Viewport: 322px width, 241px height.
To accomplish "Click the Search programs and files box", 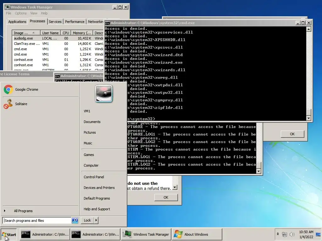I will tap(37, 221).
